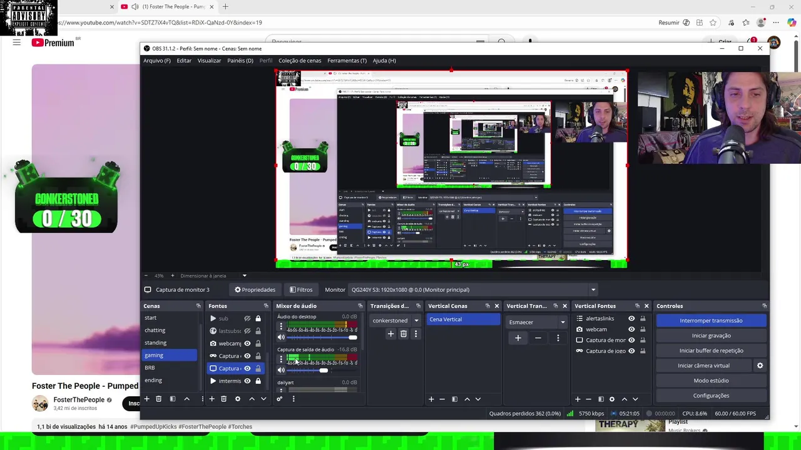Unlock the sub source
801x450 pixels.
258,319
